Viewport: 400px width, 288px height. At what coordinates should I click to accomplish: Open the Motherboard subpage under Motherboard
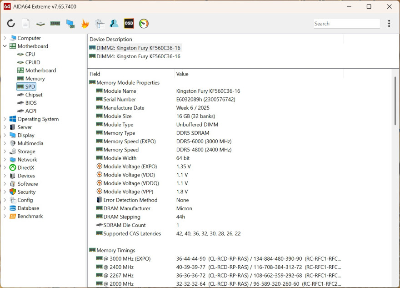(36, 71)
